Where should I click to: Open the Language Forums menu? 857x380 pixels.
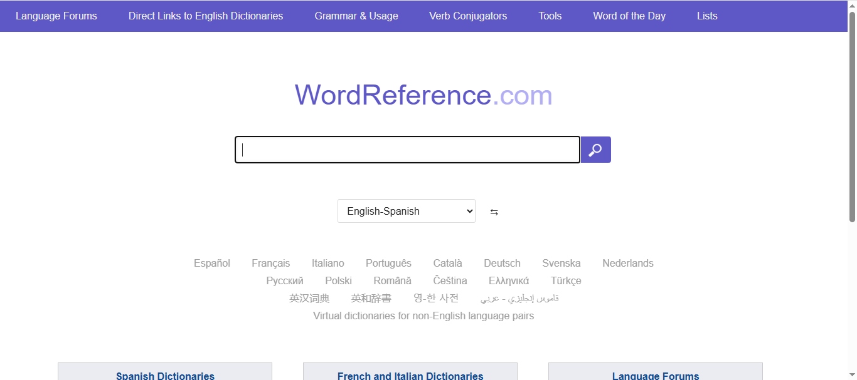click(56, 16)
